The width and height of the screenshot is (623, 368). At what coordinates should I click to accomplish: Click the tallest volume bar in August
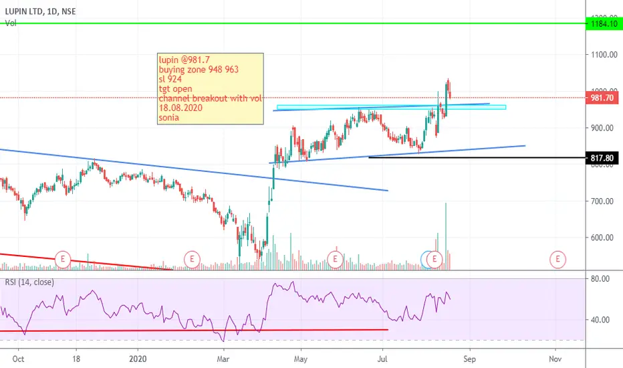click(446, 236)
